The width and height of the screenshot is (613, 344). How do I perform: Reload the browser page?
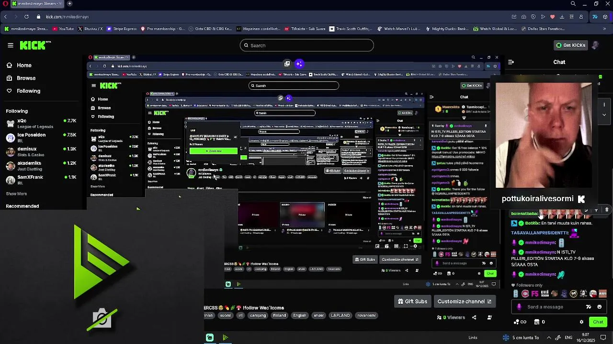click(x=26, y=17)
